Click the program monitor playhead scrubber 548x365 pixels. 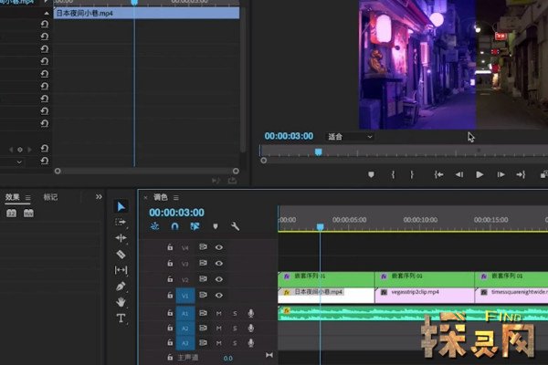[x=318, y=151]
